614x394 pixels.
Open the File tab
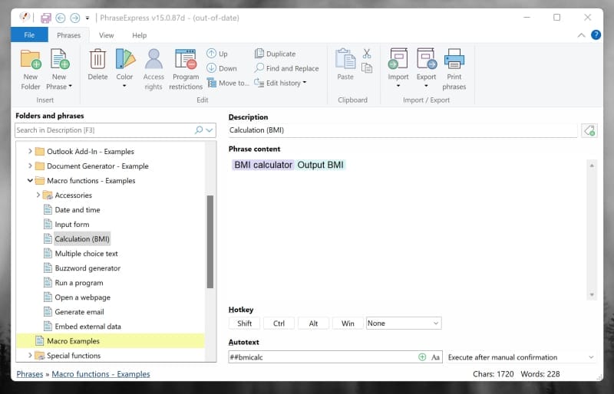click(x=29, y=34)
